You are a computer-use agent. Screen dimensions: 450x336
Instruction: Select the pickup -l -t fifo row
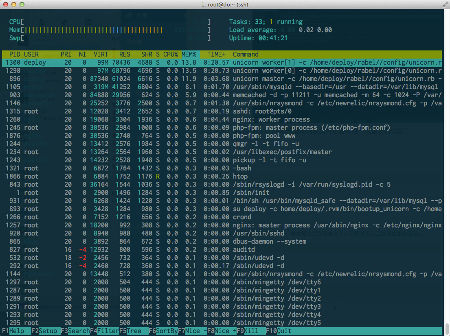coord(222,160)
